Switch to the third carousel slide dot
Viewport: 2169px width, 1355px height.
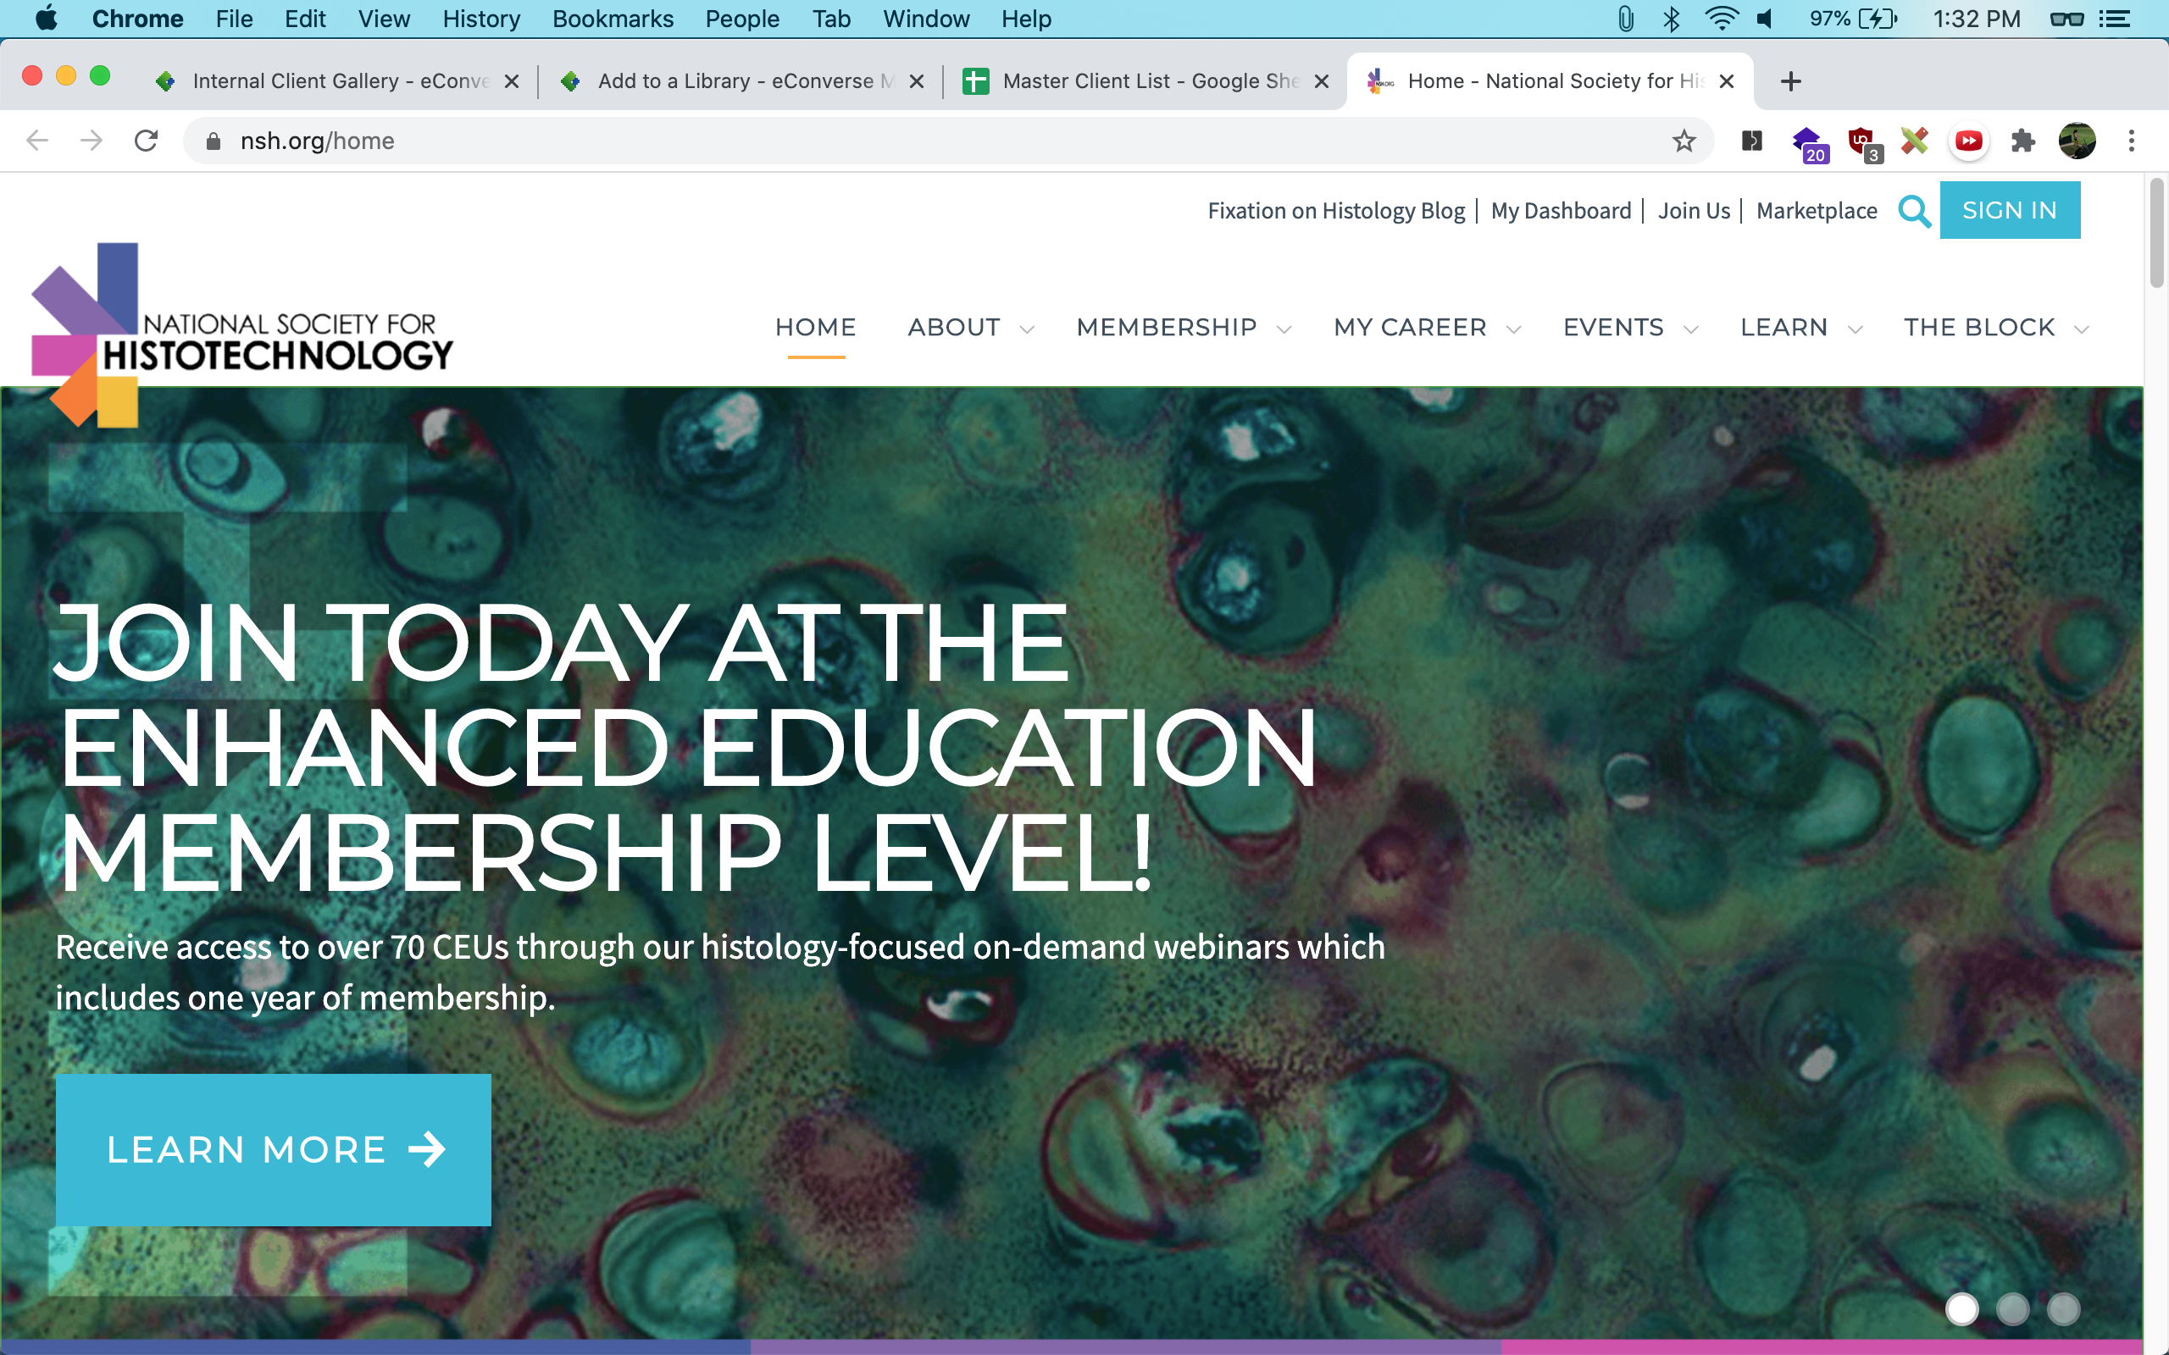[x=2063, y=1308]
